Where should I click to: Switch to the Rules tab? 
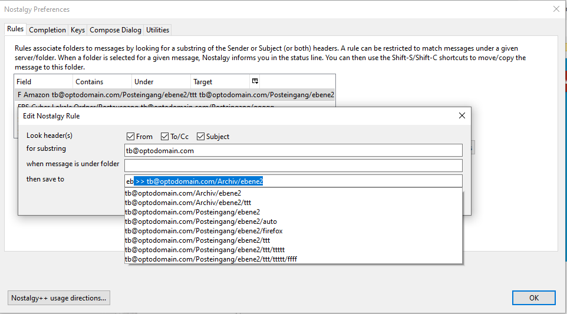click(15, 29)
